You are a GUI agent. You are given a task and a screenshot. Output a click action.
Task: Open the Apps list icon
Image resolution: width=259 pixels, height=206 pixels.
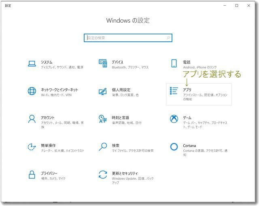(174, 91)
